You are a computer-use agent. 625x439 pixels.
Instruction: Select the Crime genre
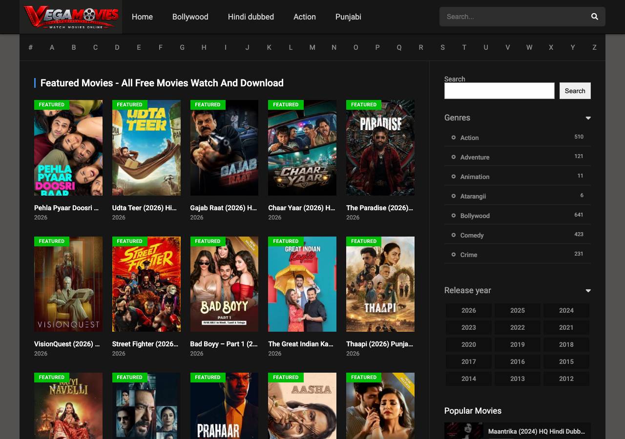point(469,255)
